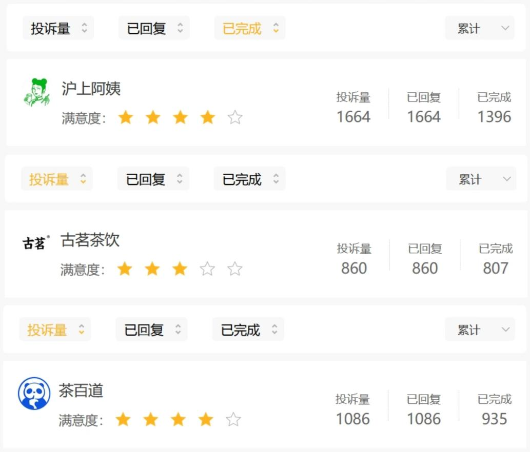Screen dimensions: 530x452
Task: Click the 沪上阿姨 brand logo icon
Action: click(36, 92)
